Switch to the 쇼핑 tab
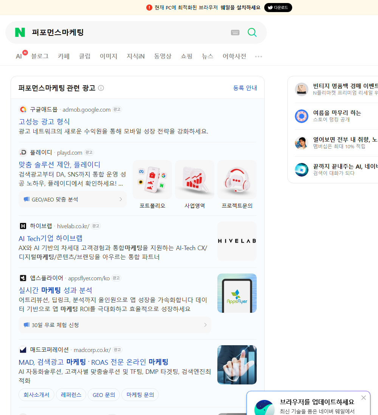Screen dimensions: 378x415 (186, 56)
